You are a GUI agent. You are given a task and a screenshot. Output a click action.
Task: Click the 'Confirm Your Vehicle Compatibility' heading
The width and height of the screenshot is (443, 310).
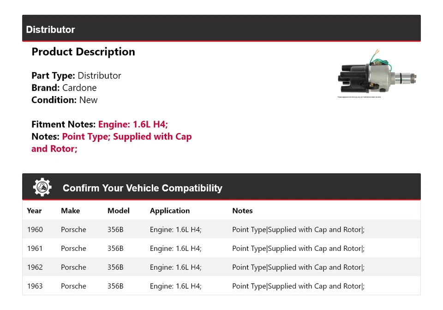[143, 188]
